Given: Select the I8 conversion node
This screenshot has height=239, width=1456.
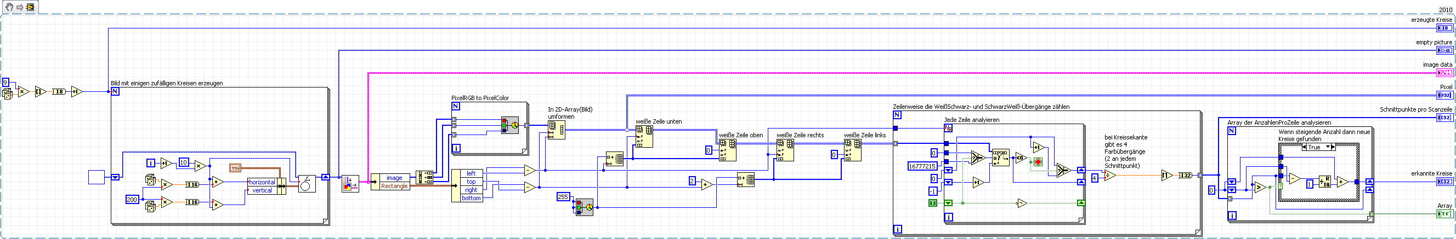Looking at the screenshot, I should [59, 91].
